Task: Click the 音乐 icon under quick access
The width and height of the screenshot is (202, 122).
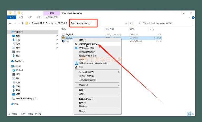Action: pos(13,56)
